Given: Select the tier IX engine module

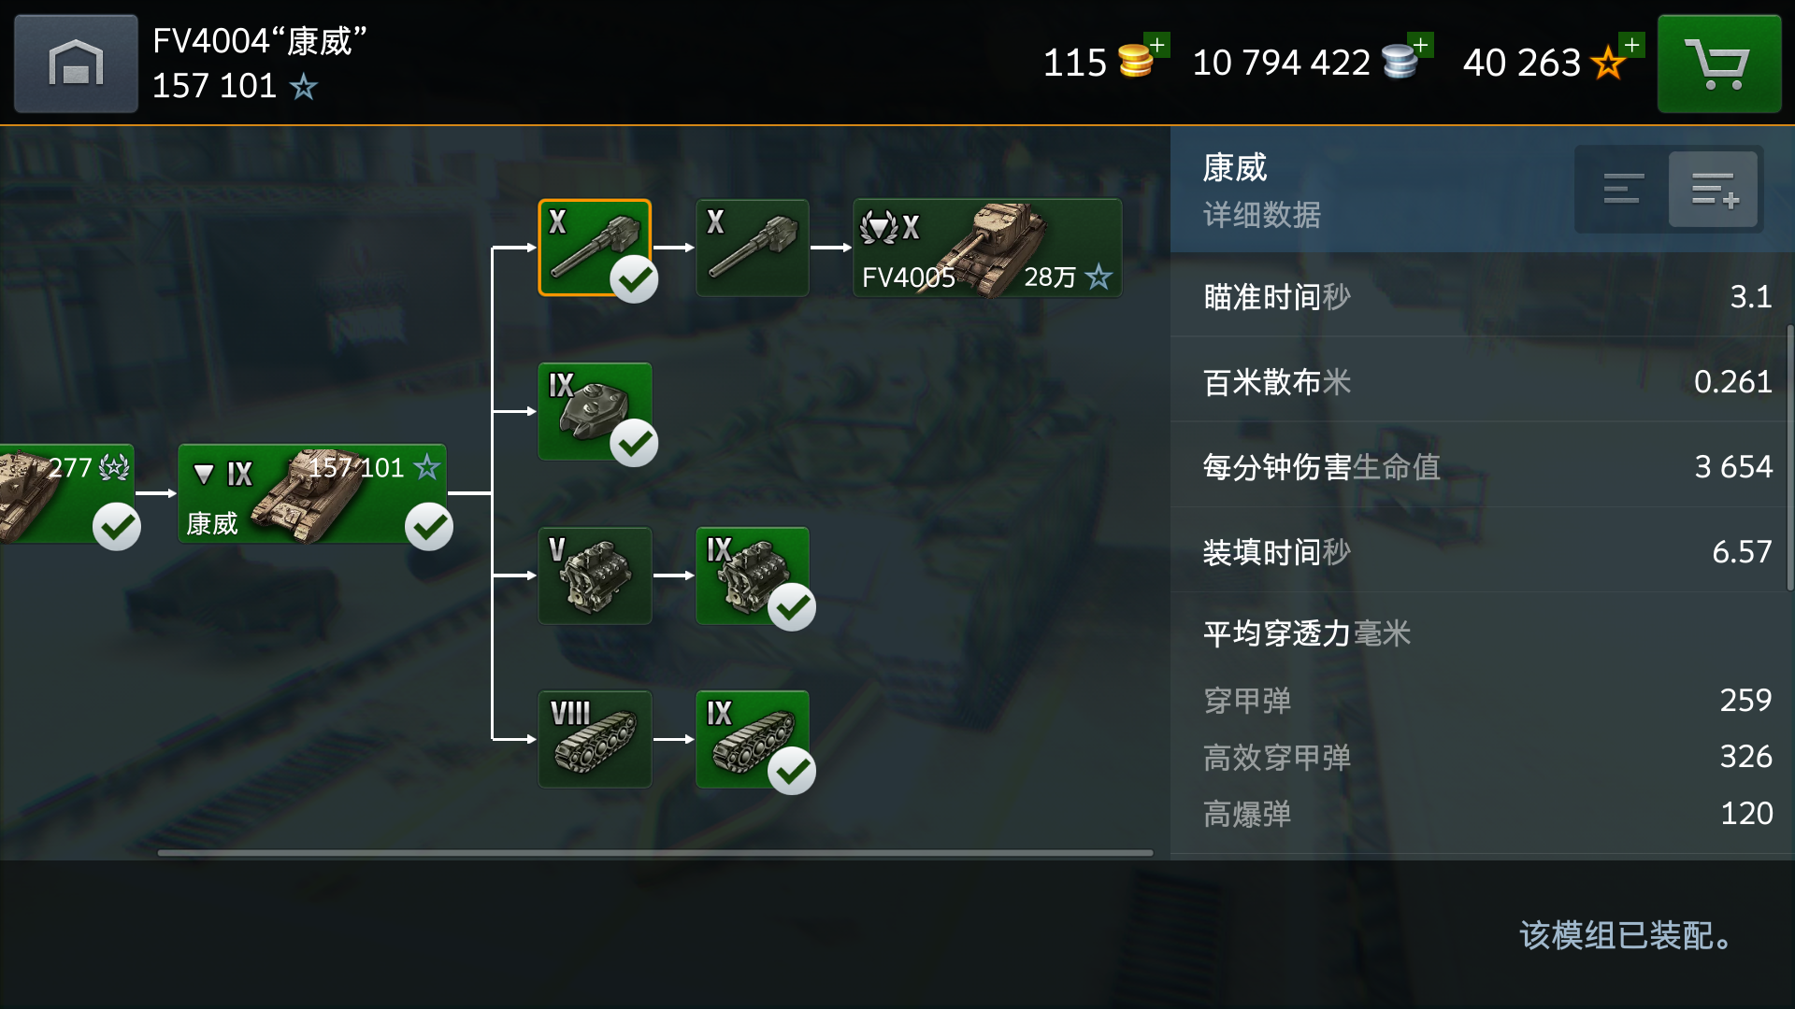Looking at the screenshot, I should coord(753,576).
